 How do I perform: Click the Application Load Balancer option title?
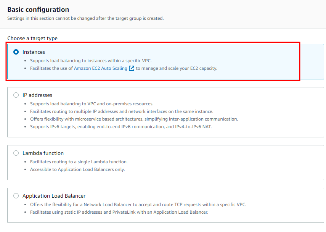[x=54, y=196]
